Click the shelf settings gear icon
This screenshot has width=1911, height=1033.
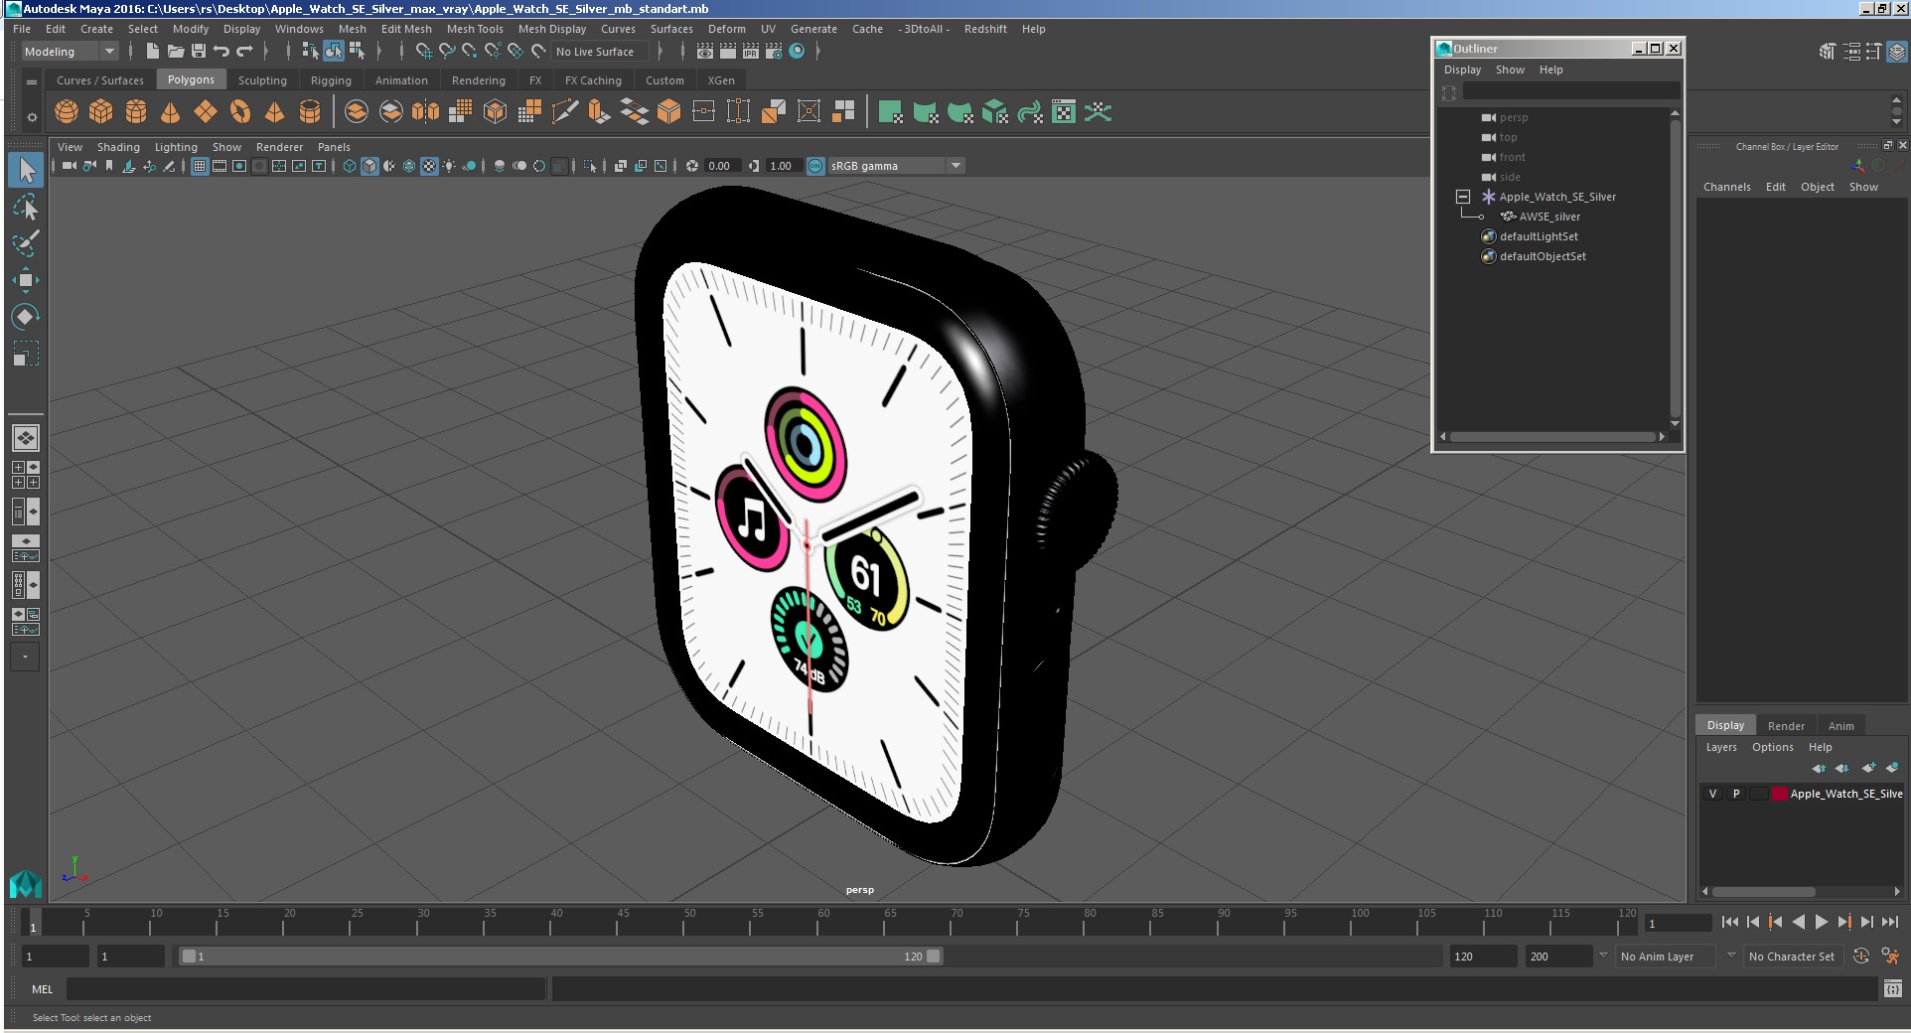32,118
